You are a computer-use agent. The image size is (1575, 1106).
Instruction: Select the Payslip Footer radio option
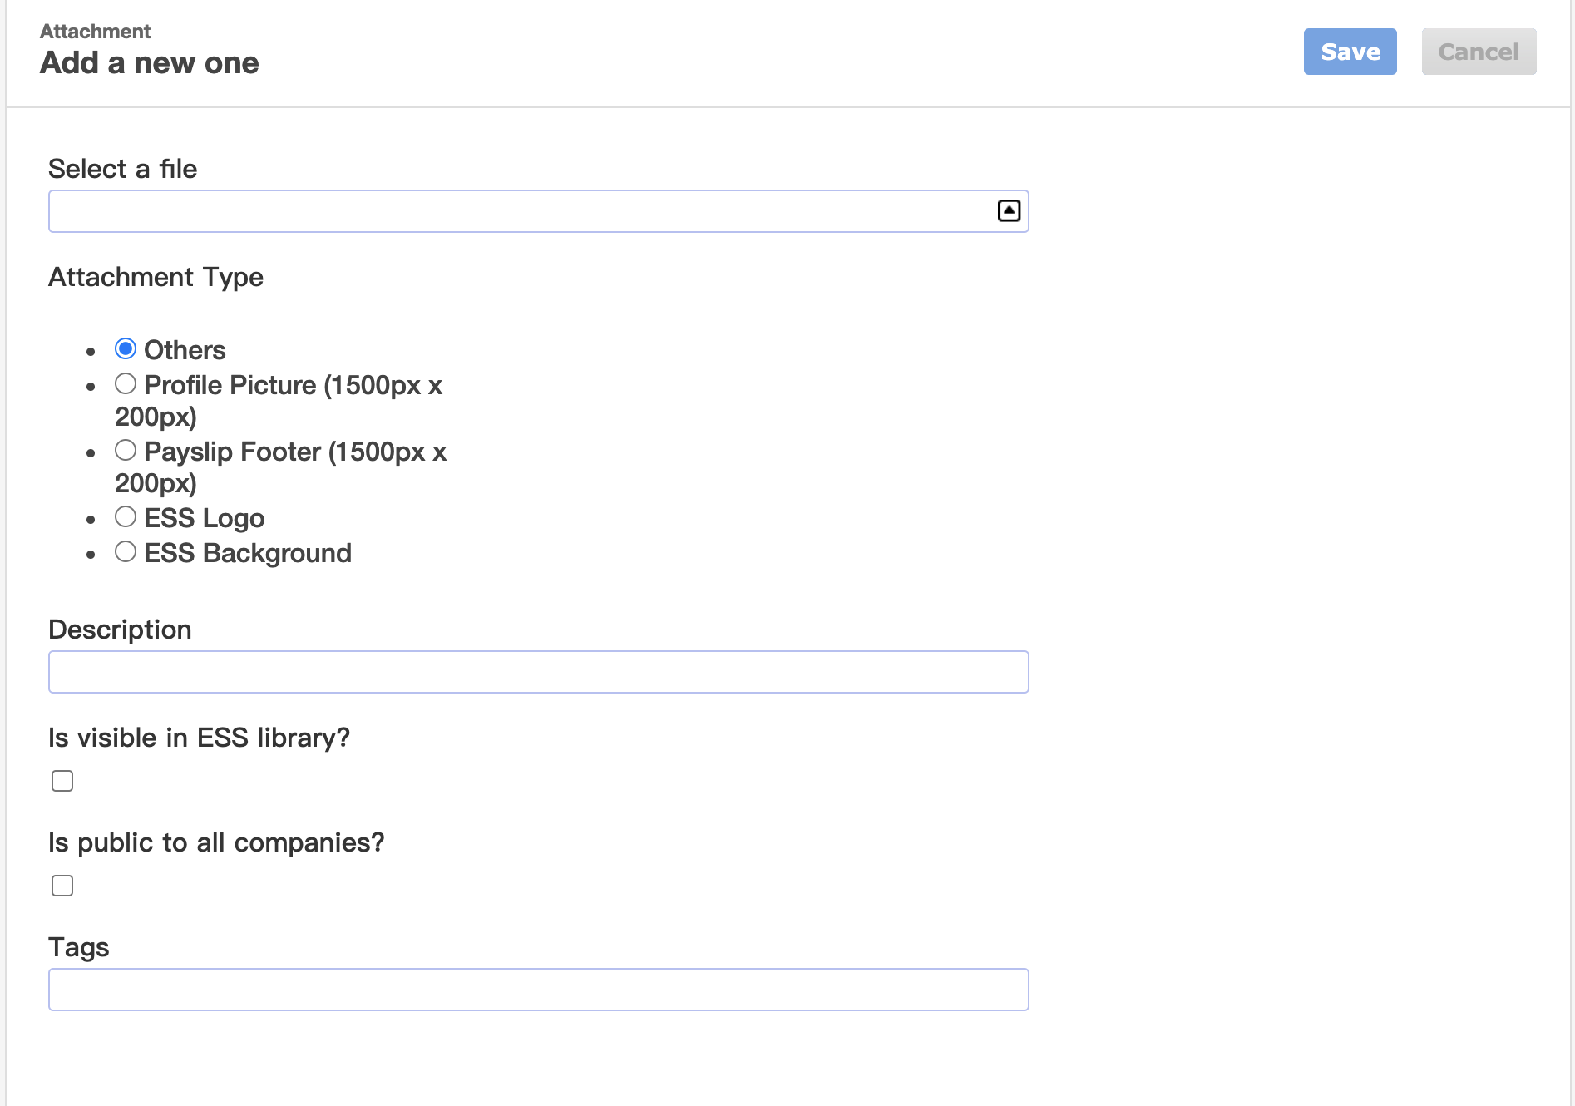(126, 450)
